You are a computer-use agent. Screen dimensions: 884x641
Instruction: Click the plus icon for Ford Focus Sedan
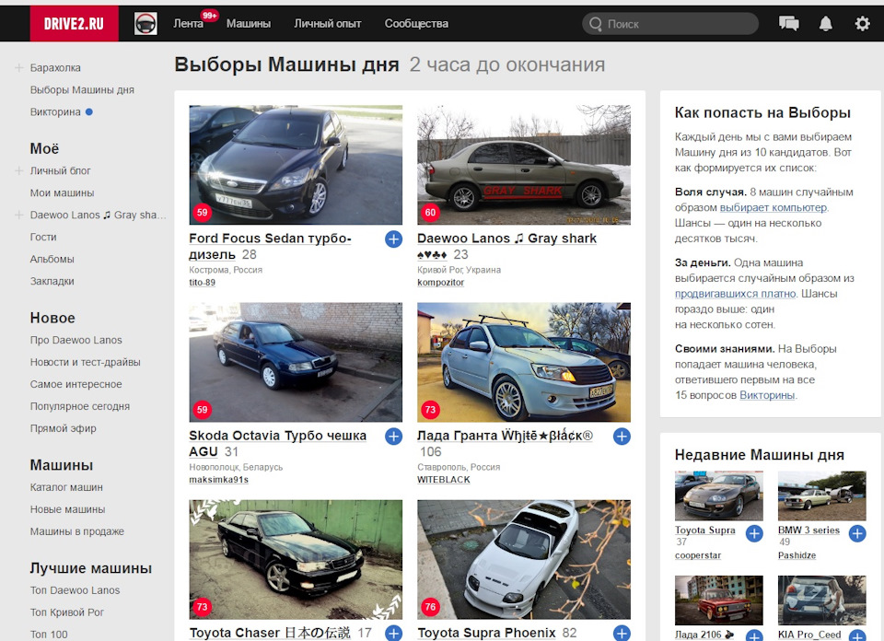click(393, 239)
